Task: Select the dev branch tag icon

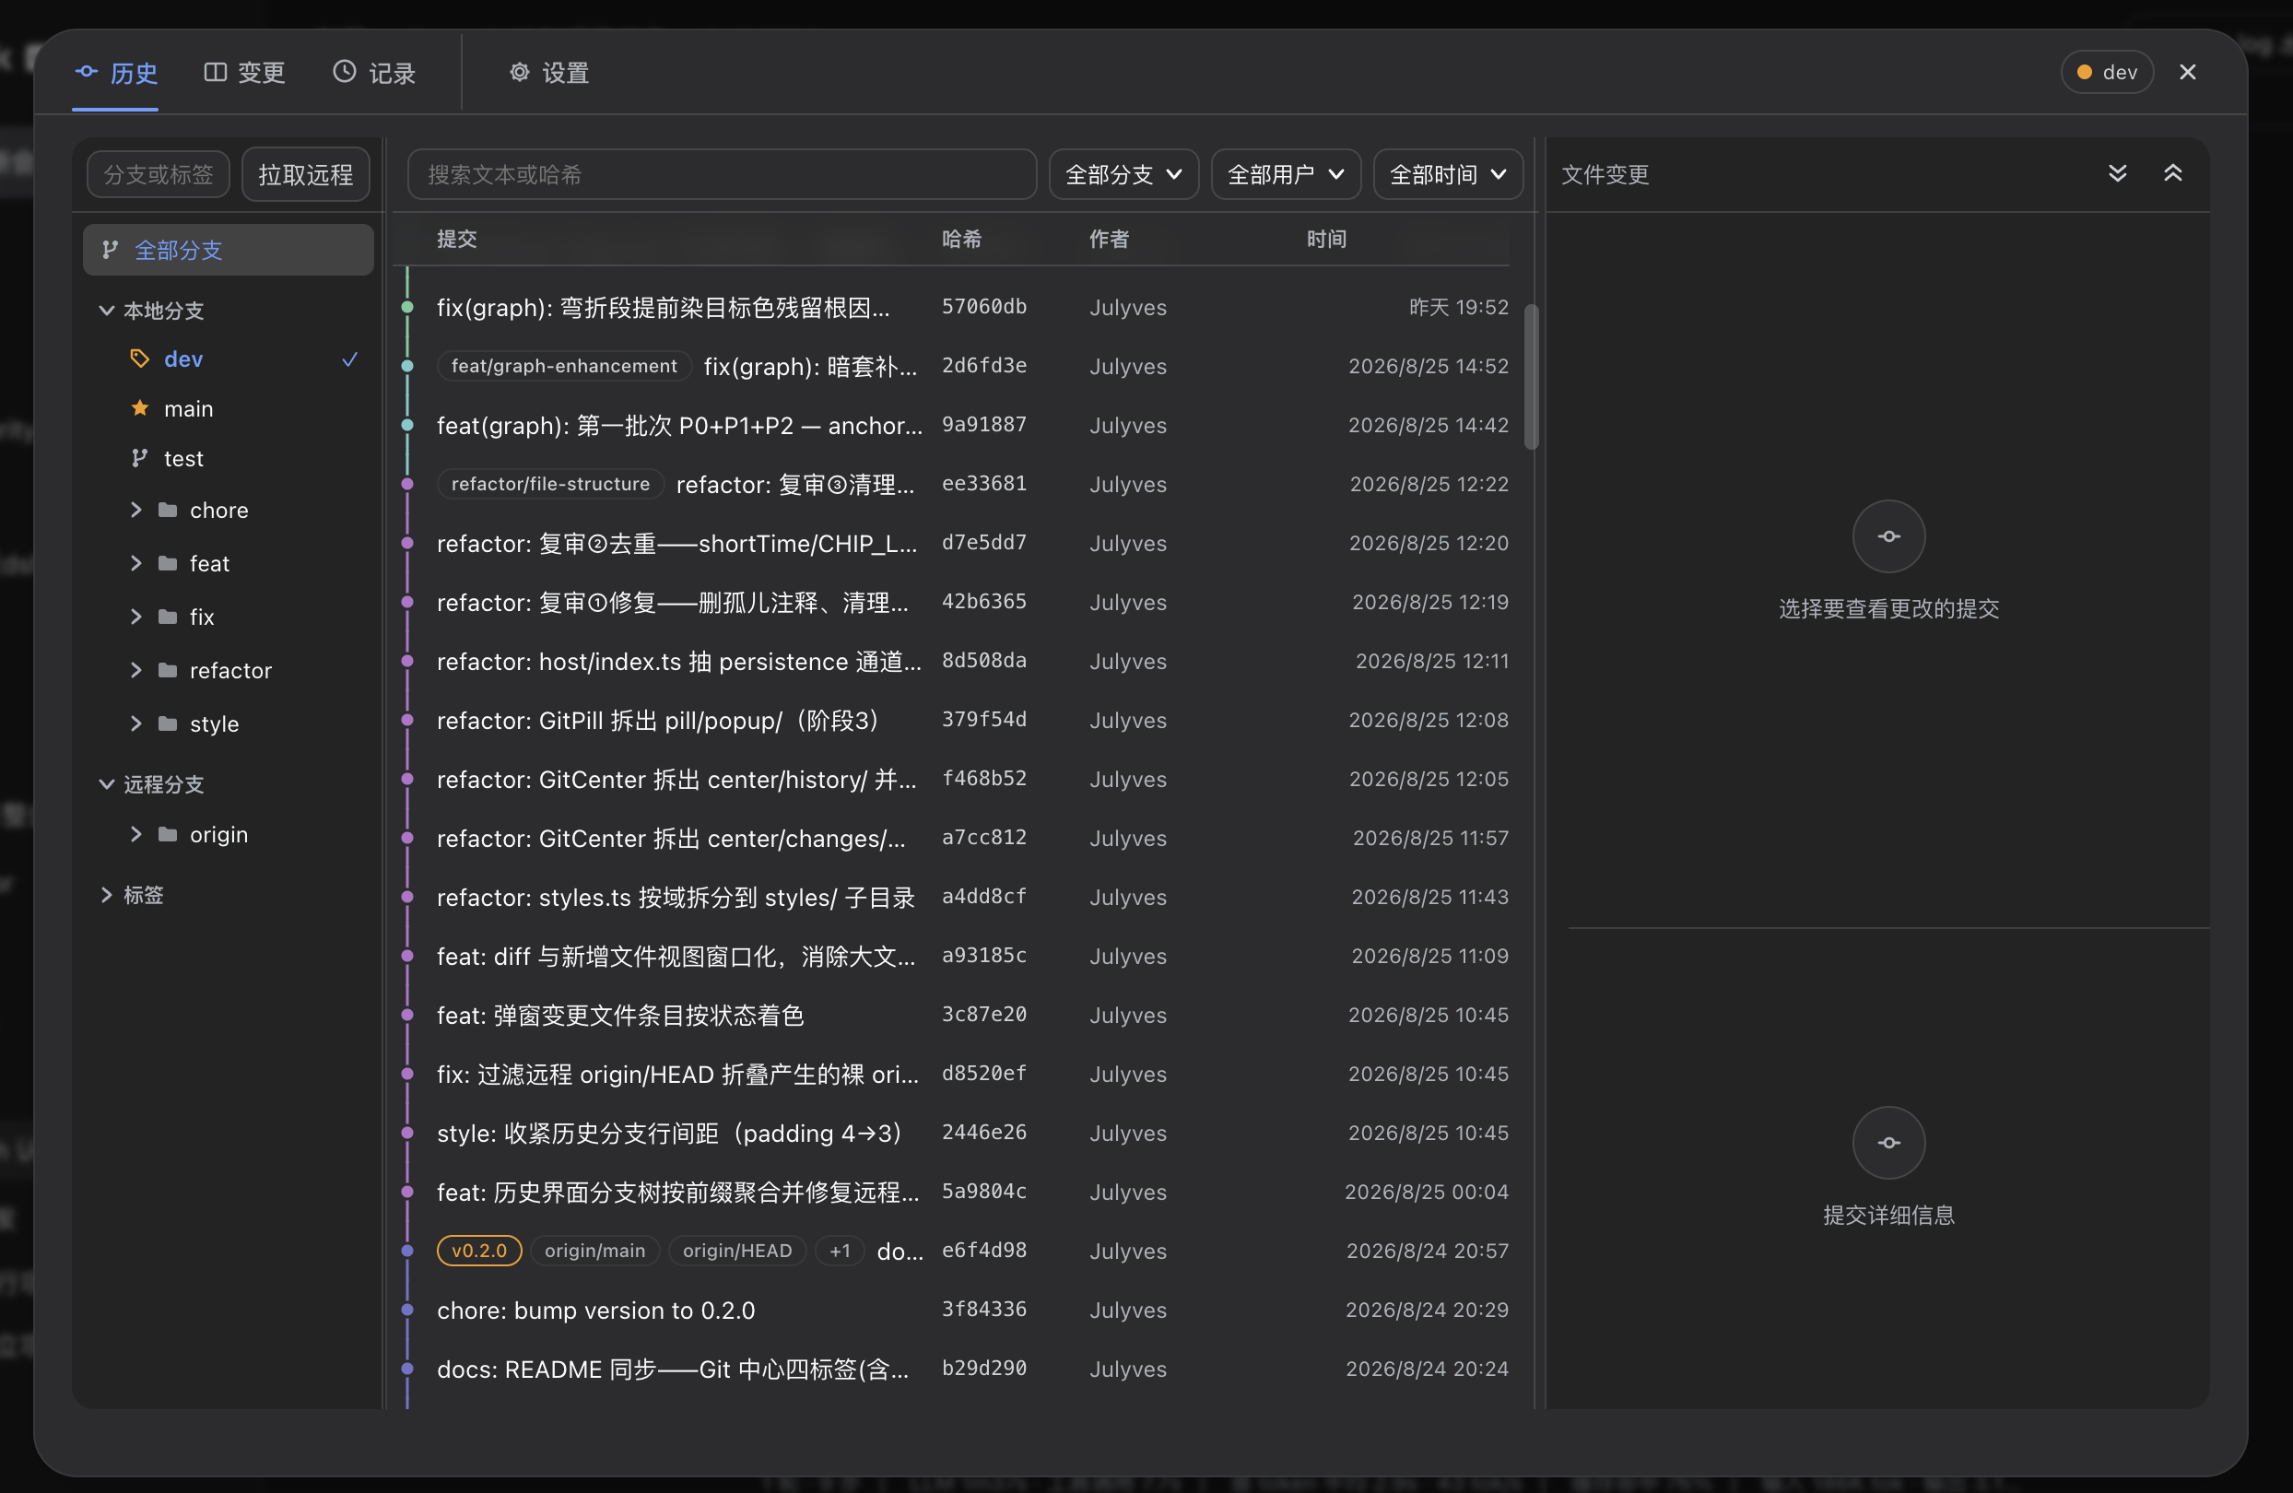Action: click(x=140, y=359)
